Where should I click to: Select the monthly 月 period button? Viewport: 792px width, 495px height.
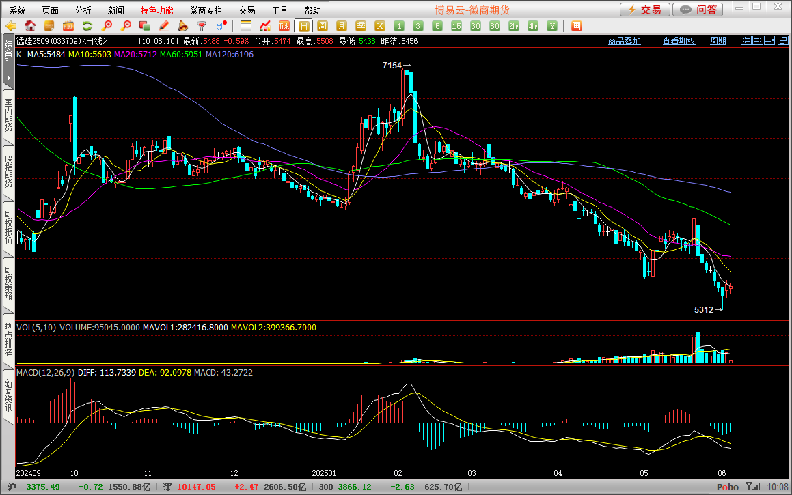click(342, 26)
